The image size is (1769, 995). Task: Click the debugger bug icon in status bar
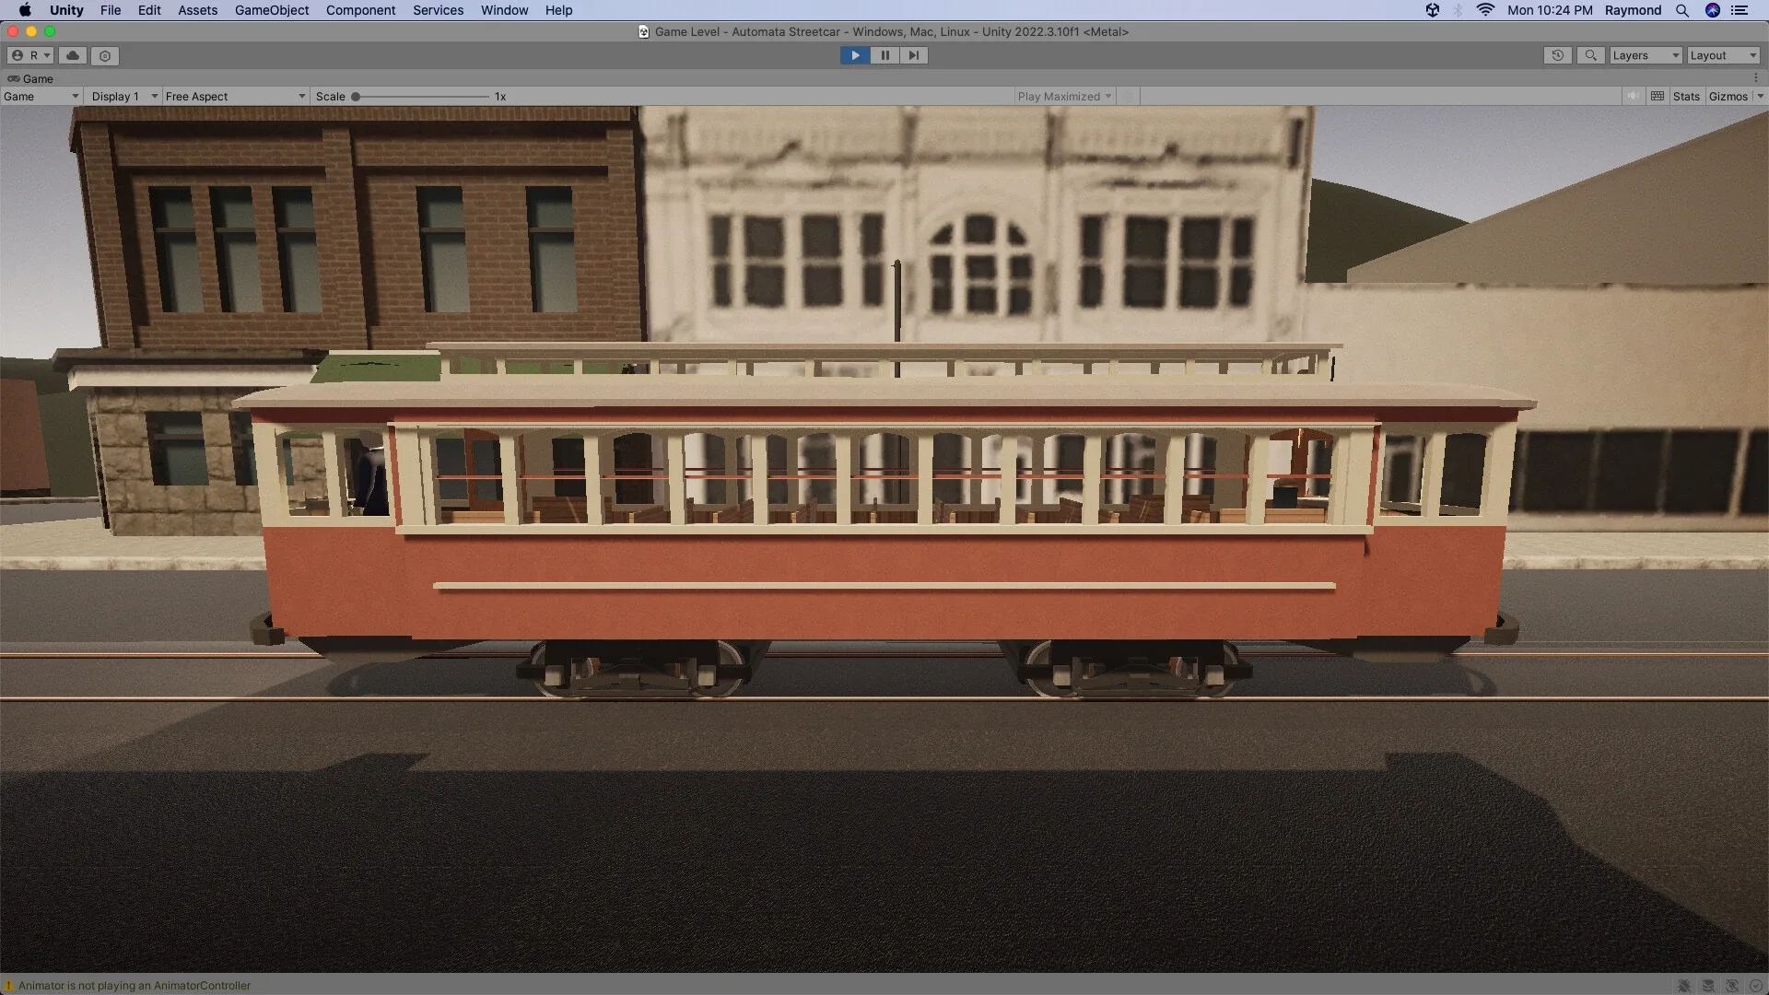coord(1683,985)
